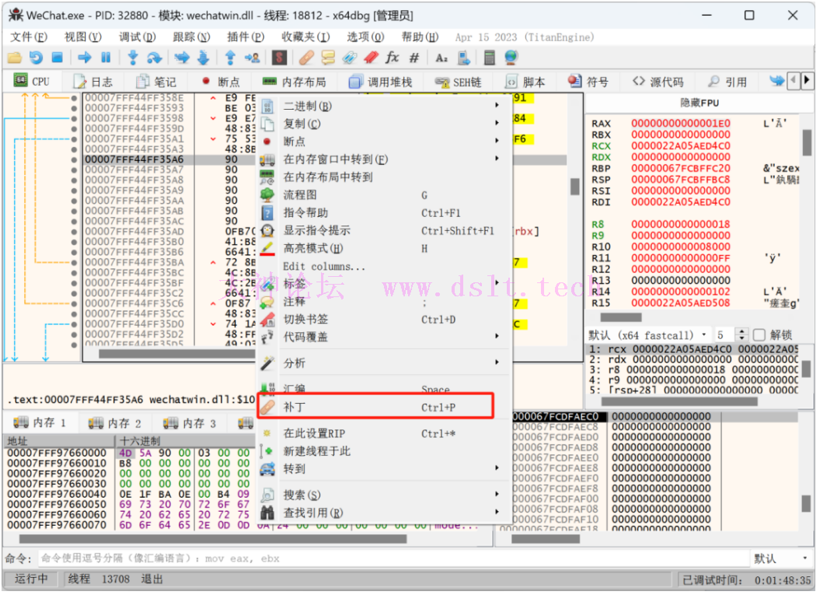Switch to the 内存布局 tab
The height and width of the screenshot is (595, 820).
[295, 82]
